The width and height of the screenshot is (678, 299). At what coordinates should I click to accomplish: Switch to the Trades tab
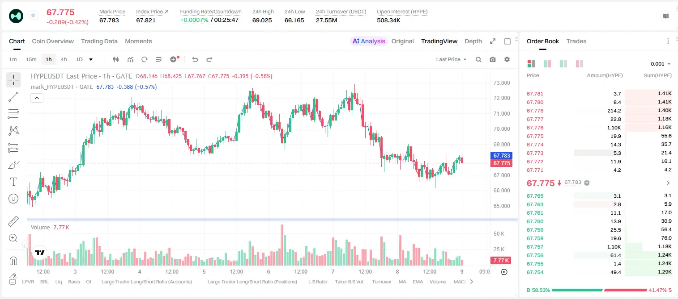pos(576,41)
